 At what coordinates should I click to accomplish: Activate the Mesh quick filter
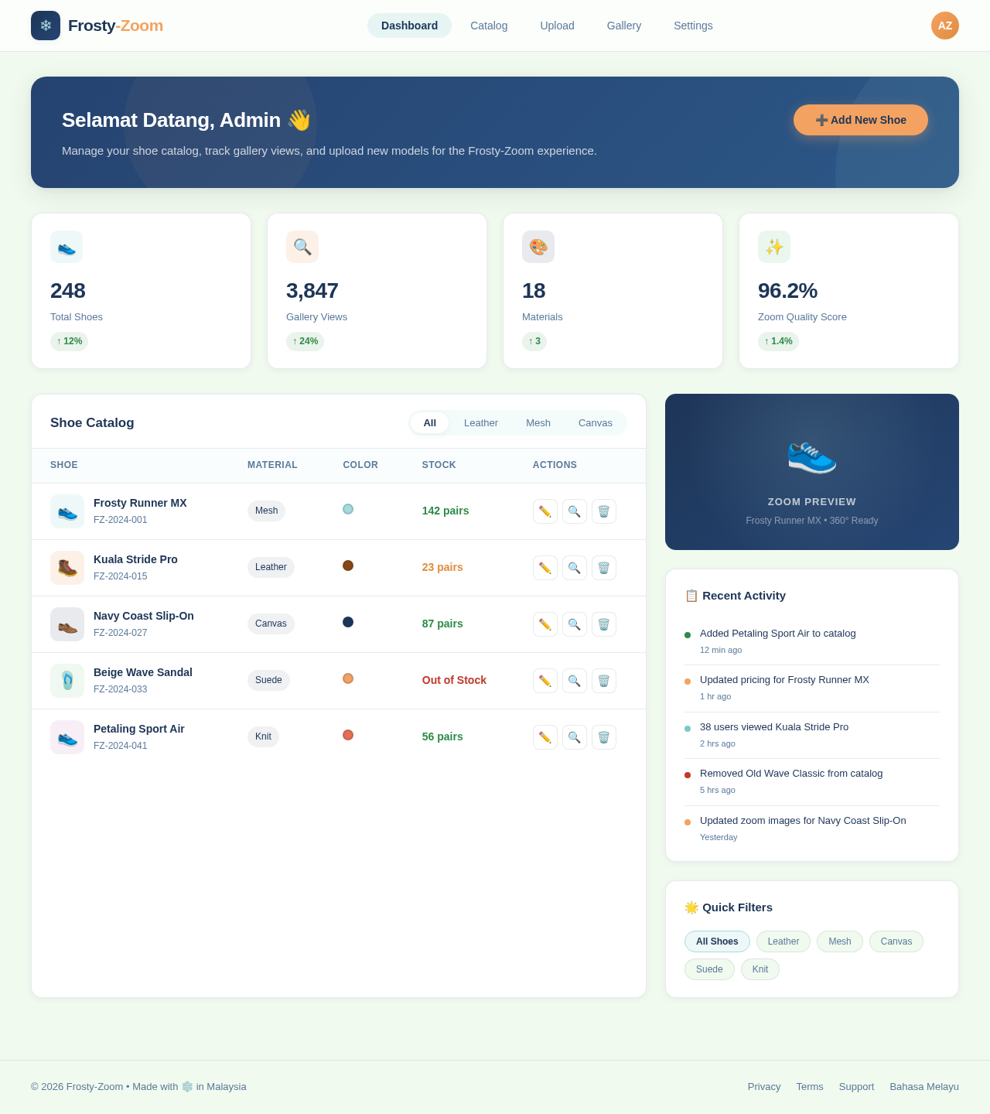tap(839, 941)
